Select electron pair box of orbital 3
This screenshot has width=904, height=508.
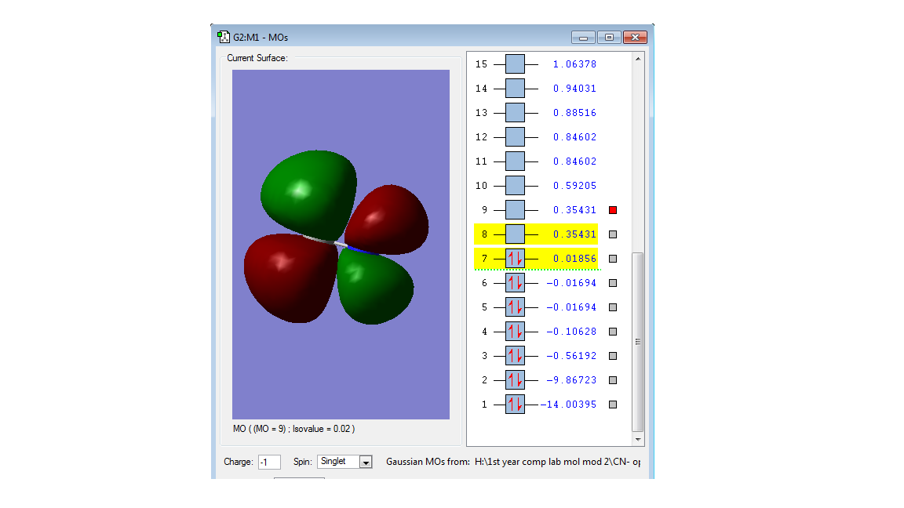(x=516, y=355)
